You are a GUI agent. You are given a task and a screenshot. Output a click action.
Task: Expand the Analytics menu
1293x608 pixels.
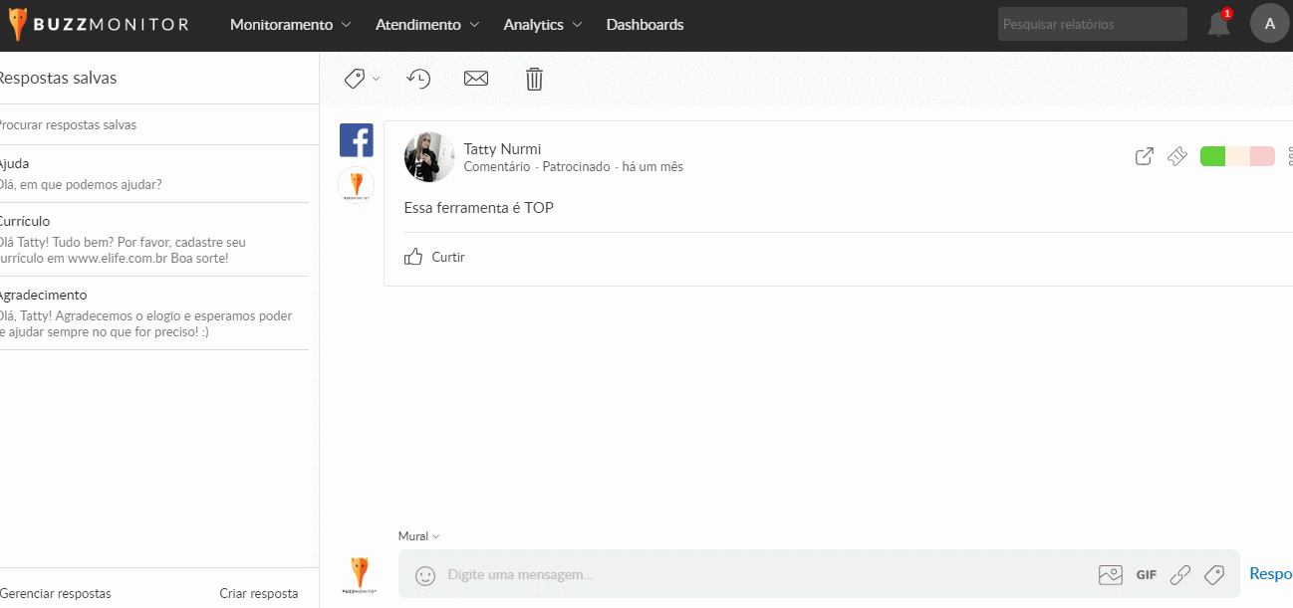543,25
